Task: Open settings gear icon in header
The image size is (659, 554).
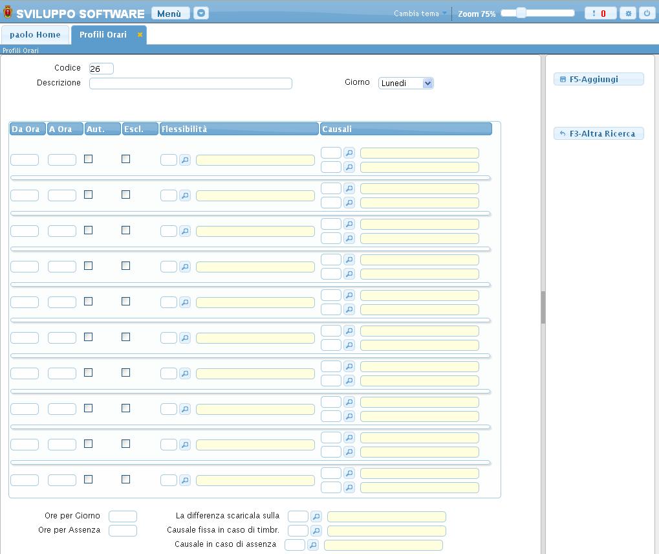Action: pos(628,13)
